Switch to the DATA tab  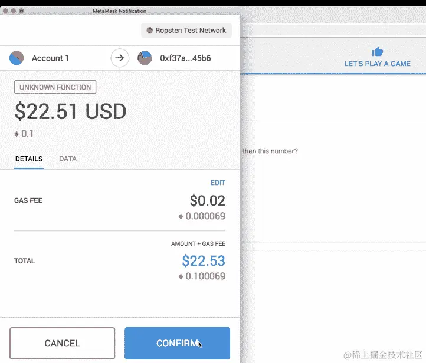click(68, 159)
